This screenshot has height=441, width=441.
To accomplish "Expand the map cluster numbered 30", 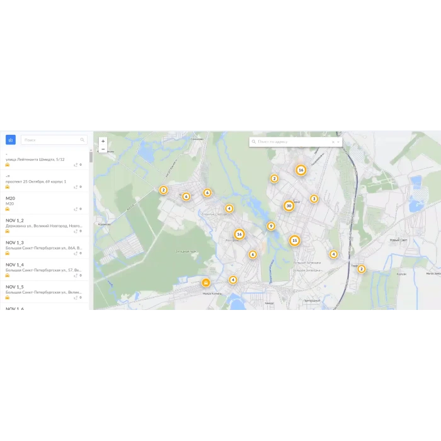I will pyautogui.click(x=289, y=205).
